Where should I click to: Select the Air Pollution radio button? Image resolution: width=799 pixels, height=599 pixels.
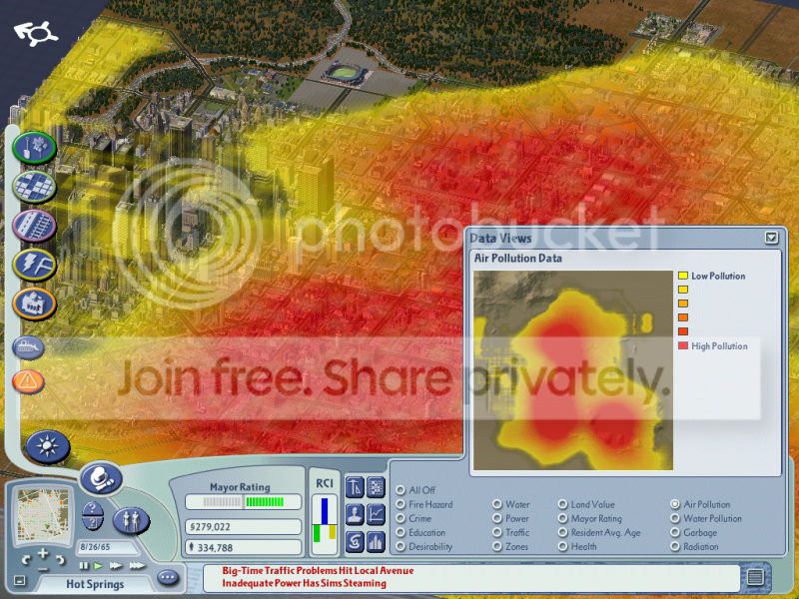click(675, 504)
